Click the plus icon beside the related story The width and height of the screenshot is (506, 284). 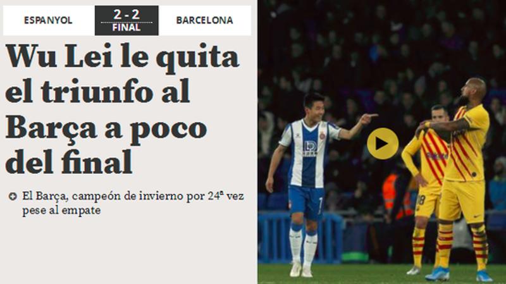(x=13, y=196)
